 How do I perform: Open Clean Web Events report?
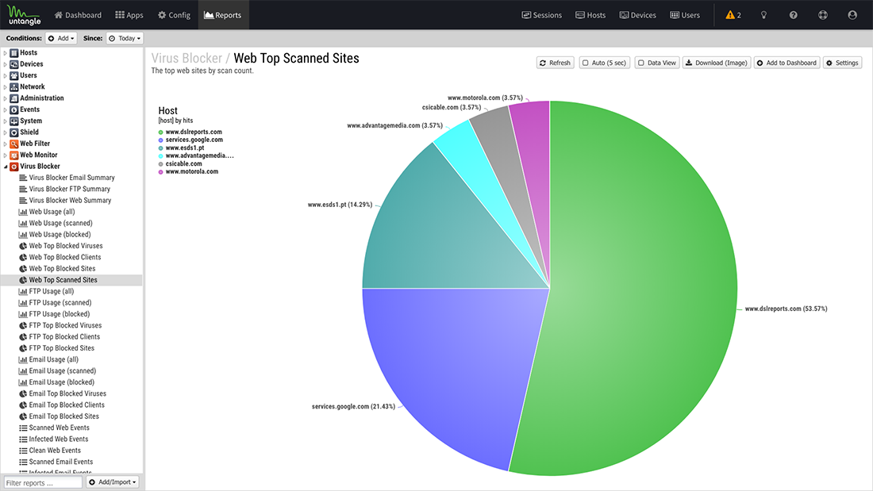[x=55, y=451]
